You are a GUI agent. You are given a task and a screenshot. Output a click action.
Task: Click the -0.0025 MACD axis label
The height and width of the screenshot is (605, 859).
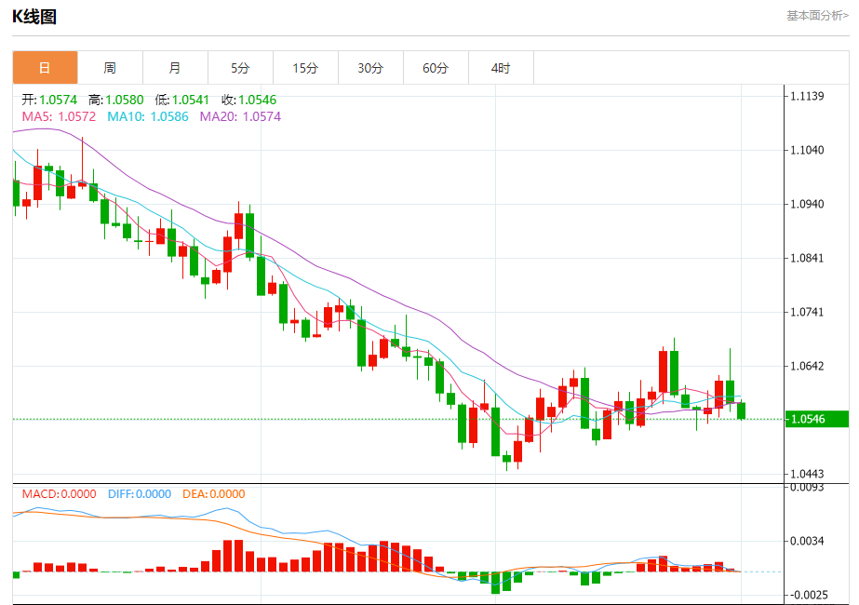coord(807,595)
